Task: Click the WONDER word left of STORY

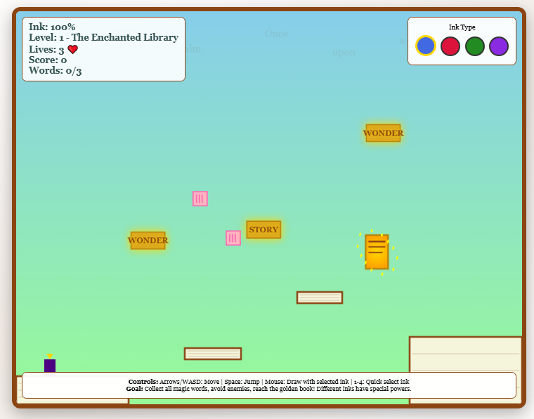Action: [x=148, y=241]
